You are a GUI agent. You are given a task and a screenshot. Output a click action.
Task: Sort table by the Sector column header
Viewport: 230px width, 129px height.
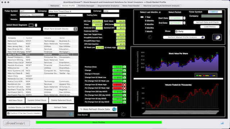click(x=65, y=38)
